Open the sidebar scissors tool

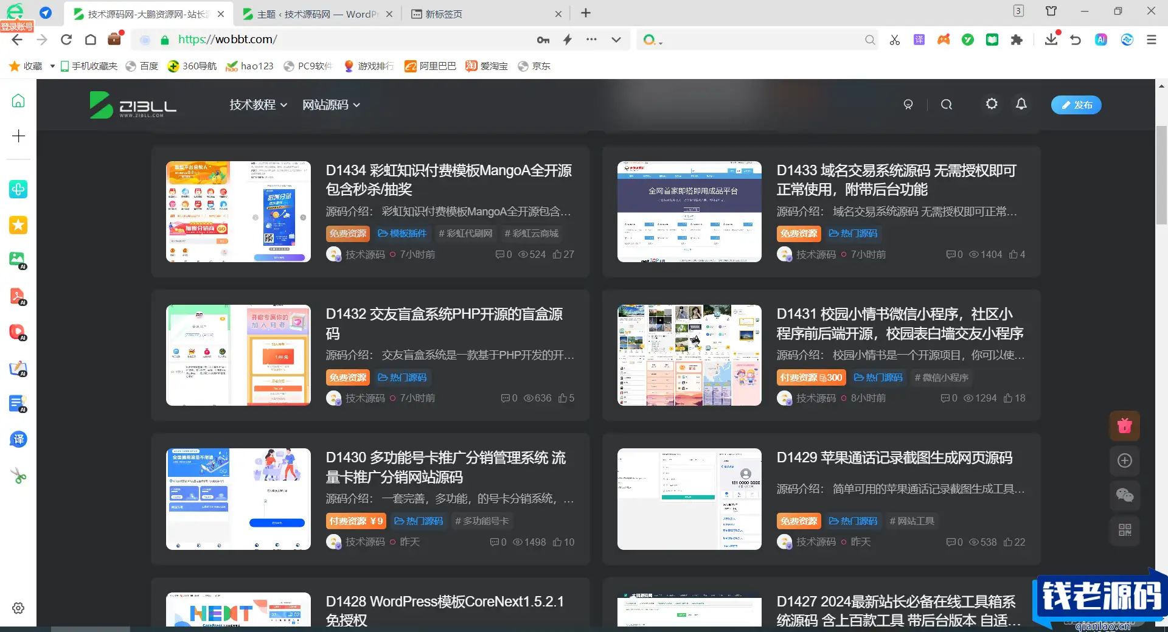pyautogui.click(x=18, y=476)
